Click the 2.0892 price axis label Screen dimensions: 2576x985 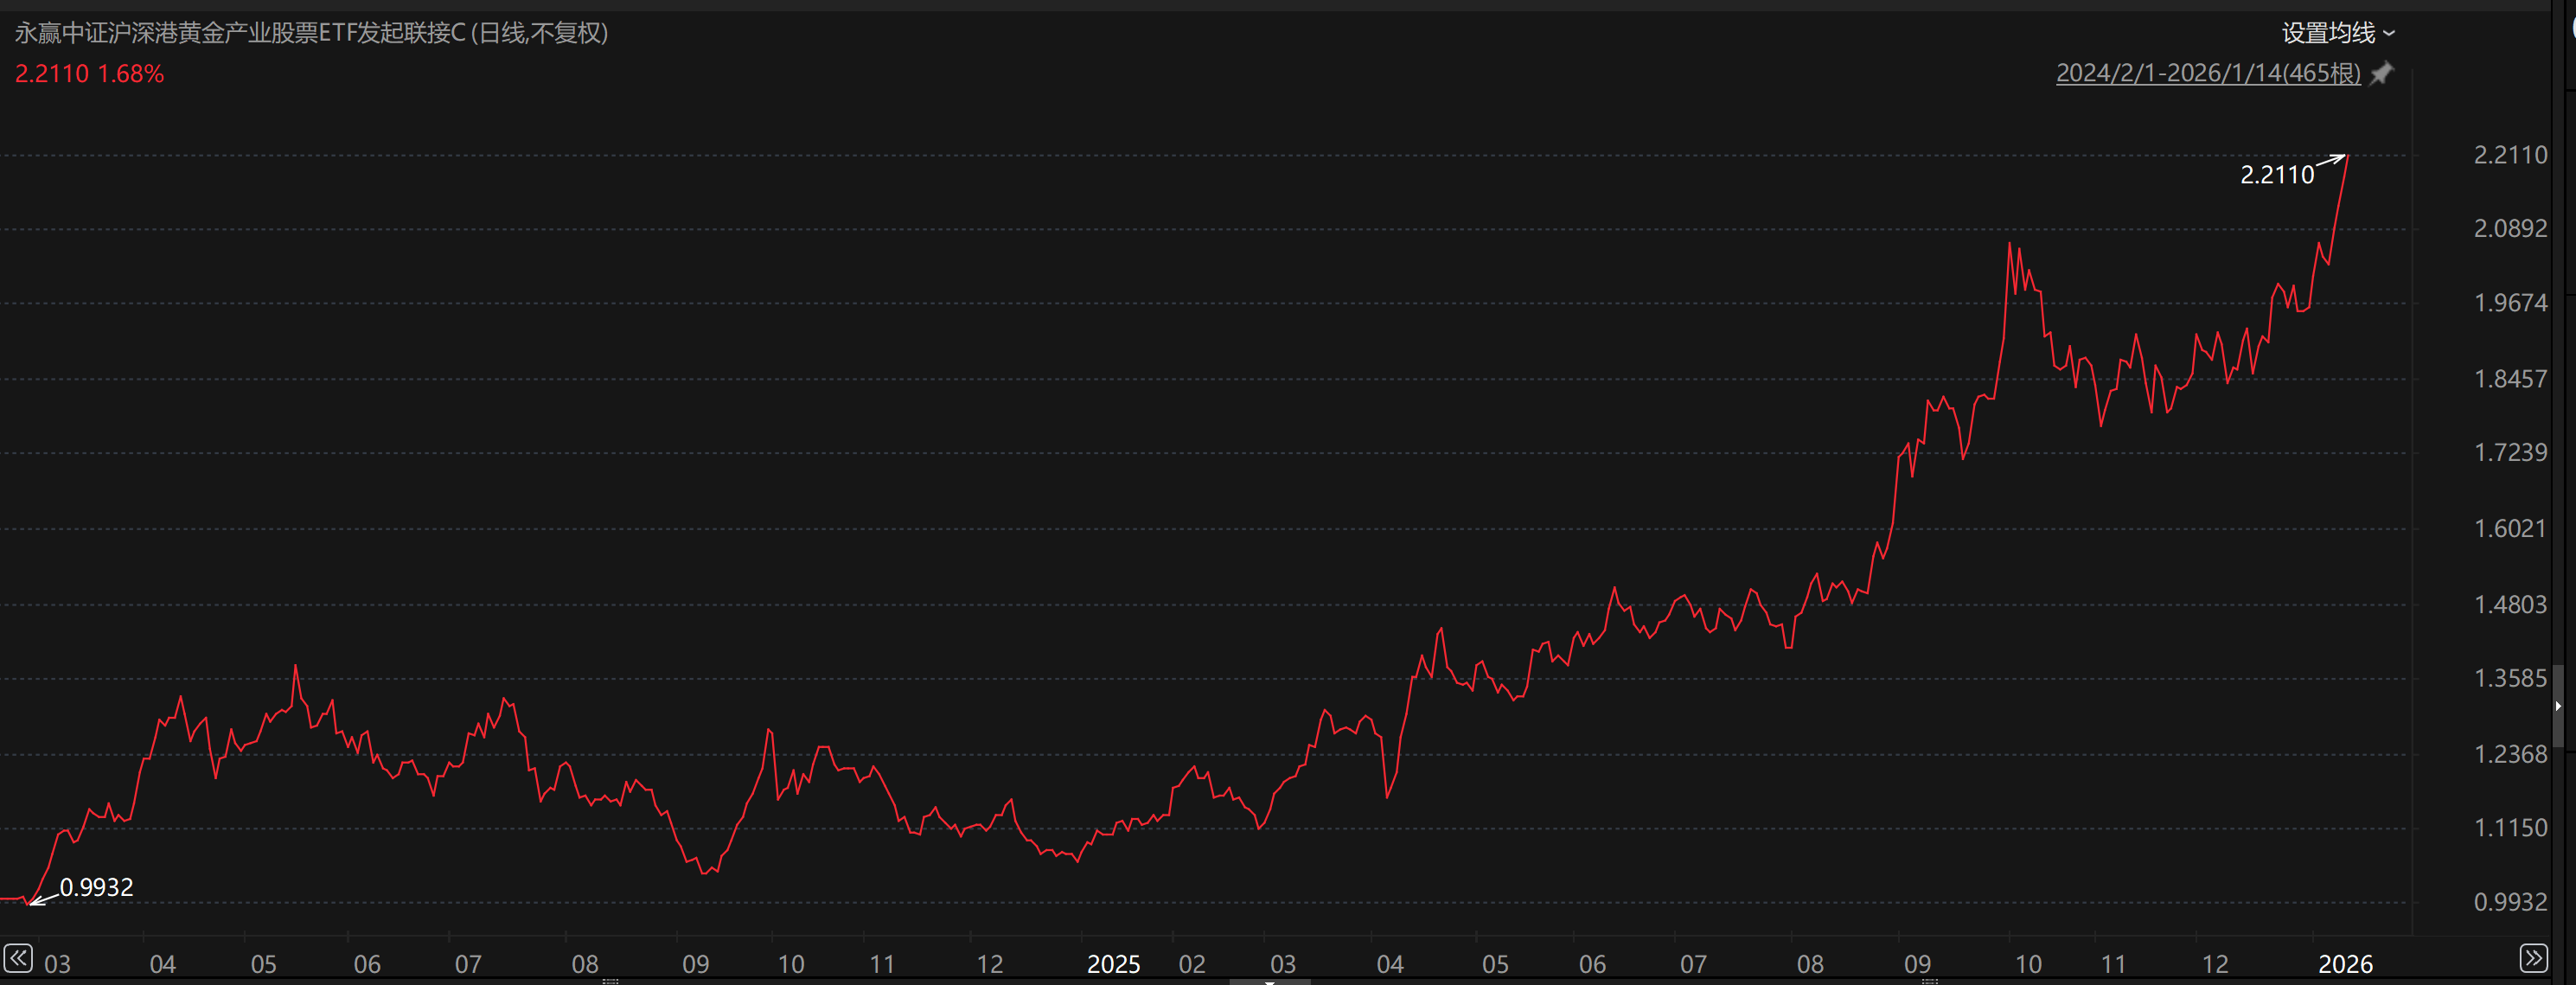click(x=2510, y=229)
